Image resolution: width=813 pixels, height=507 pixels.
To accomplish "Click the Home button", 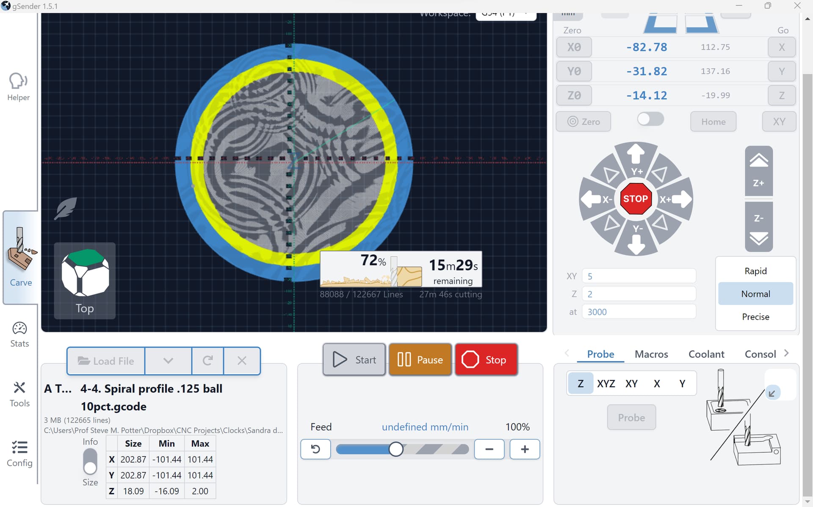I will [713, 122].
